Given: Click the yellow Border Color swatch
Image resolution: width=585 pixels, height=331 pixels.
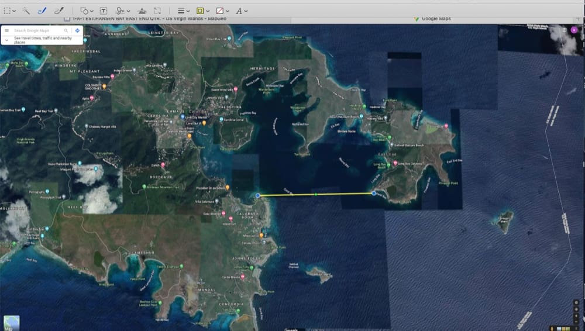Looking at the screenshot, I should 200,11.
